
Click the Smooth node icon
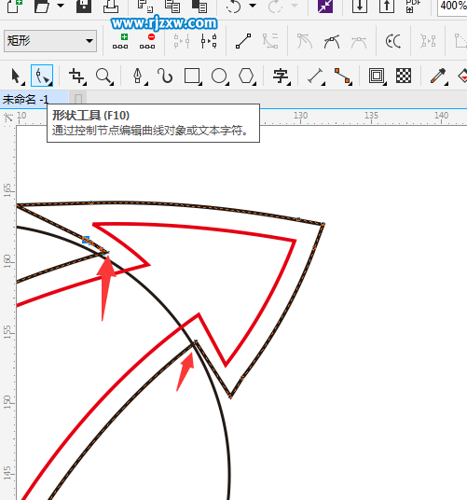(332, 41)
